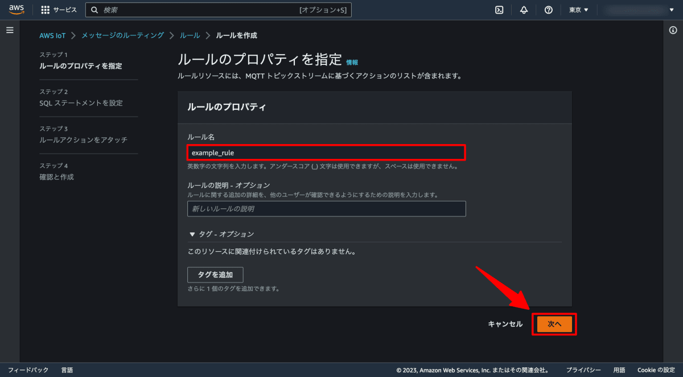Click the AWS logo home icon
This screenshot has height=377, width=683.
(x=17, y=10)
